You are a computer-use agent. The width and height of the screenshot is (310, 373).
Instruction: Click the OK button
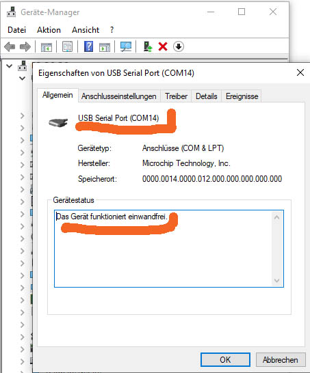pos(225,359)
